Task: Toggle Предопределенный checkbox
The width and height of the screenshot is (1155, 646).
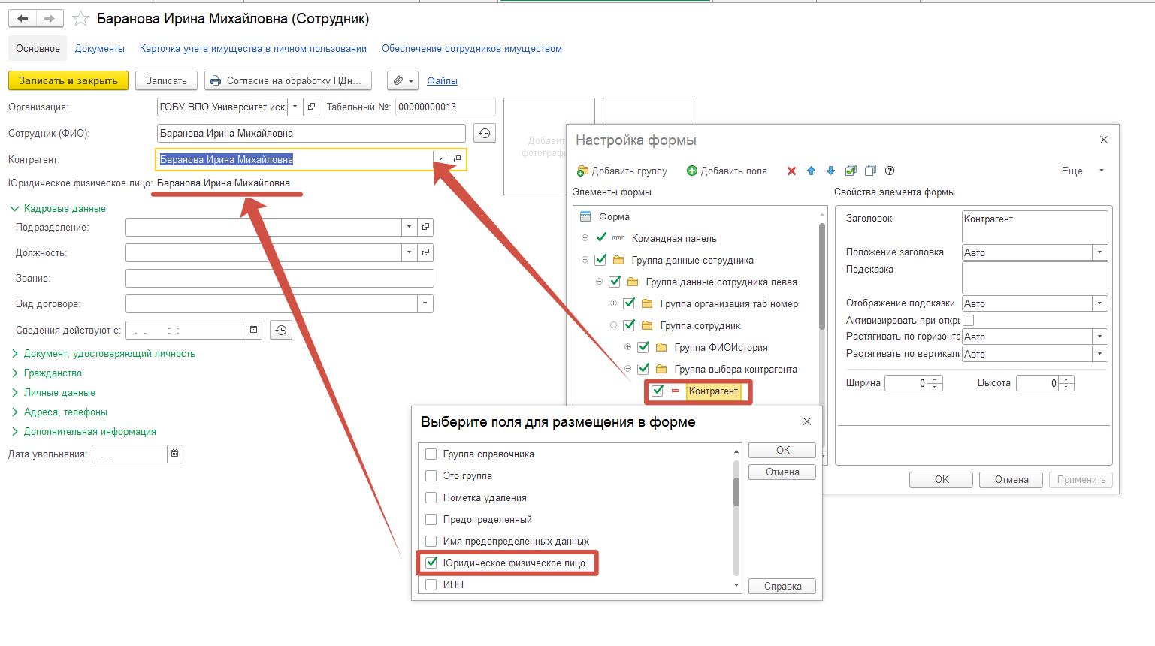Action: click(x=431, y=519)
